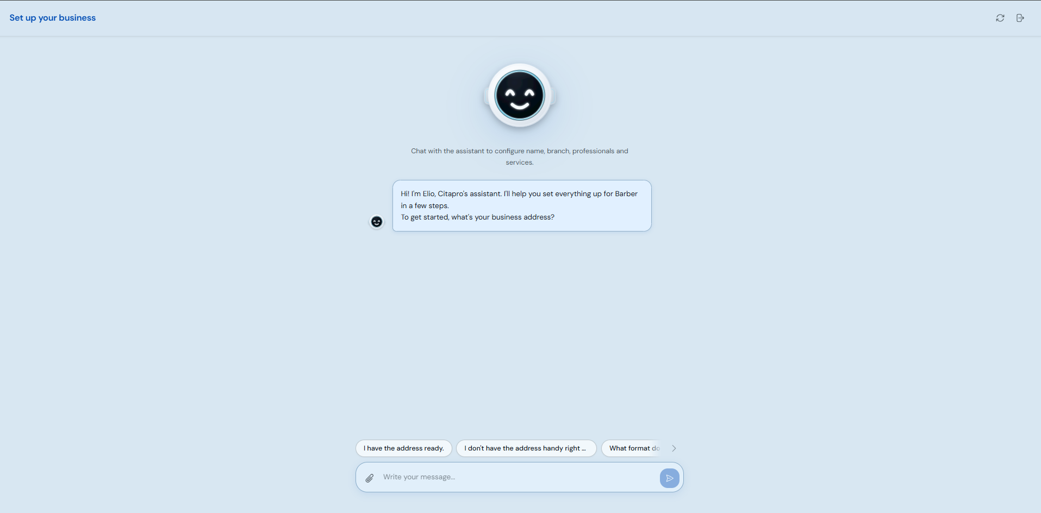Click the 'Set up your business' title
The height and width of the screenshot is (513, 1041).
(53, 18)
